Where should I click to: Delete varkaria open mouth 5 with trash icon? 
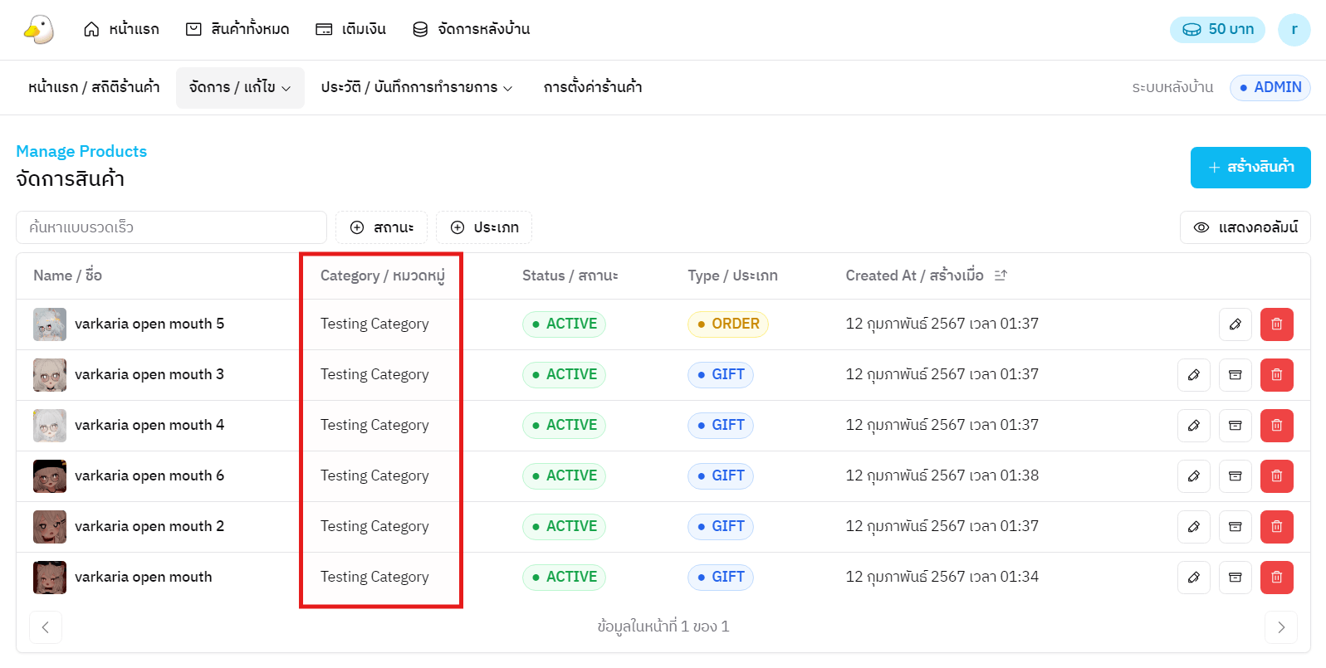pyautogui.click(x=1276, y=324)
